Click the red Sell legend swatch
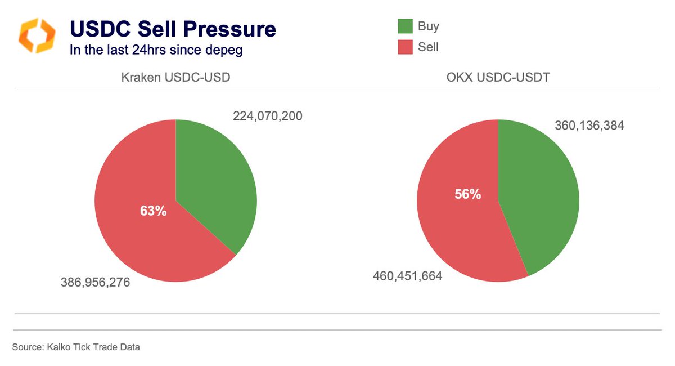The width and height of the screenshot is (675, 366). 405,47
